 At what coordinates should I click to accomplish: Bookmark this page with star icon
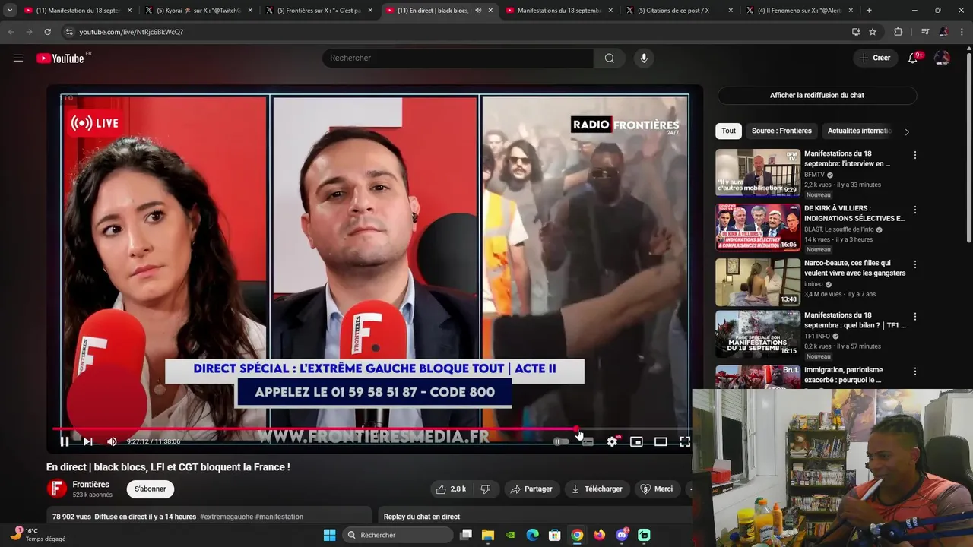873,32
